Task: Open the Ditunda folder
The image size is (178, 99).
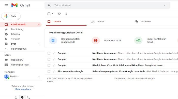Action: (15, 34)
